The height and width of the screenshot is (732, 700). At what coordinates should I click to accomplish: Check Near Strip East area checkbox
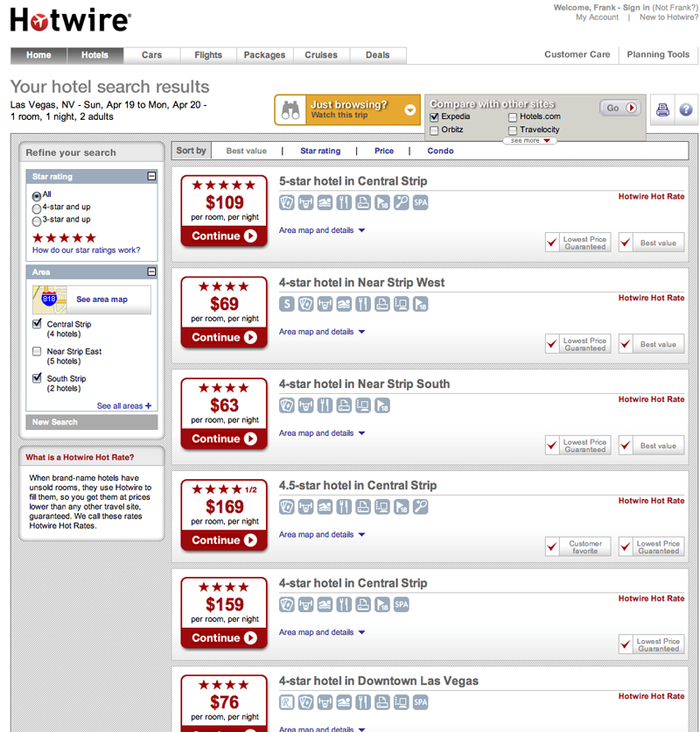click(37, 351)
